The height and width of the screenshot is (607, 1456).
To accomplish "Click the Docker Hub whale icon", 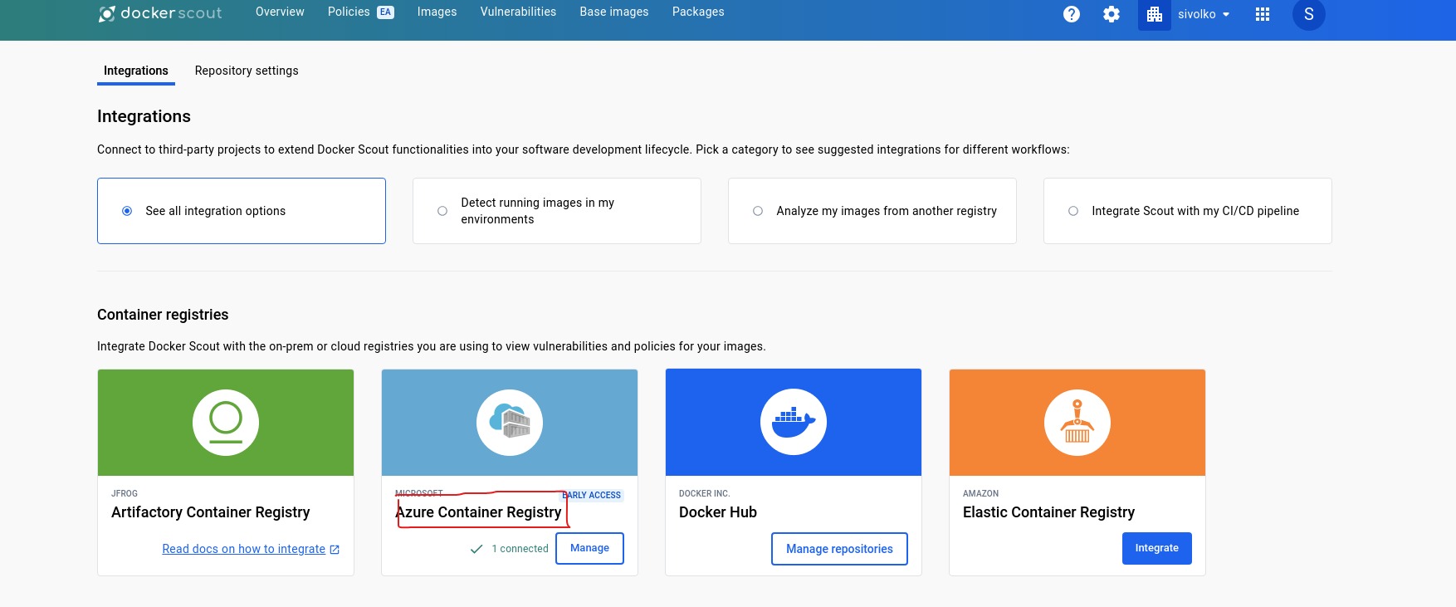I will tap(794, 422).
